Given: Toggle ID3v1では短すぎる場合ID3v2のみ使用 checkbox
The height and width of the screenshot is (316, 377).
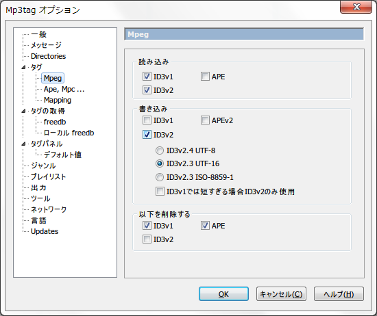Looking at the screenshot, I should coord(160,192).
